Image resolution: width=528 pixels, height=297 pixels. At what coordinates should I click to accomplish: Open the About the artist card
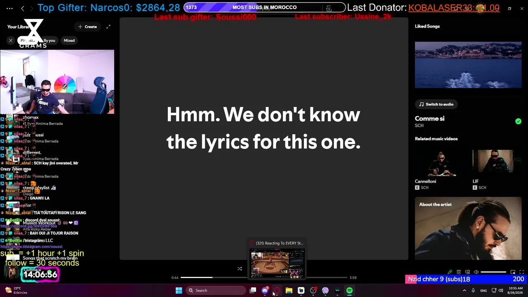(x=468, y=229)
